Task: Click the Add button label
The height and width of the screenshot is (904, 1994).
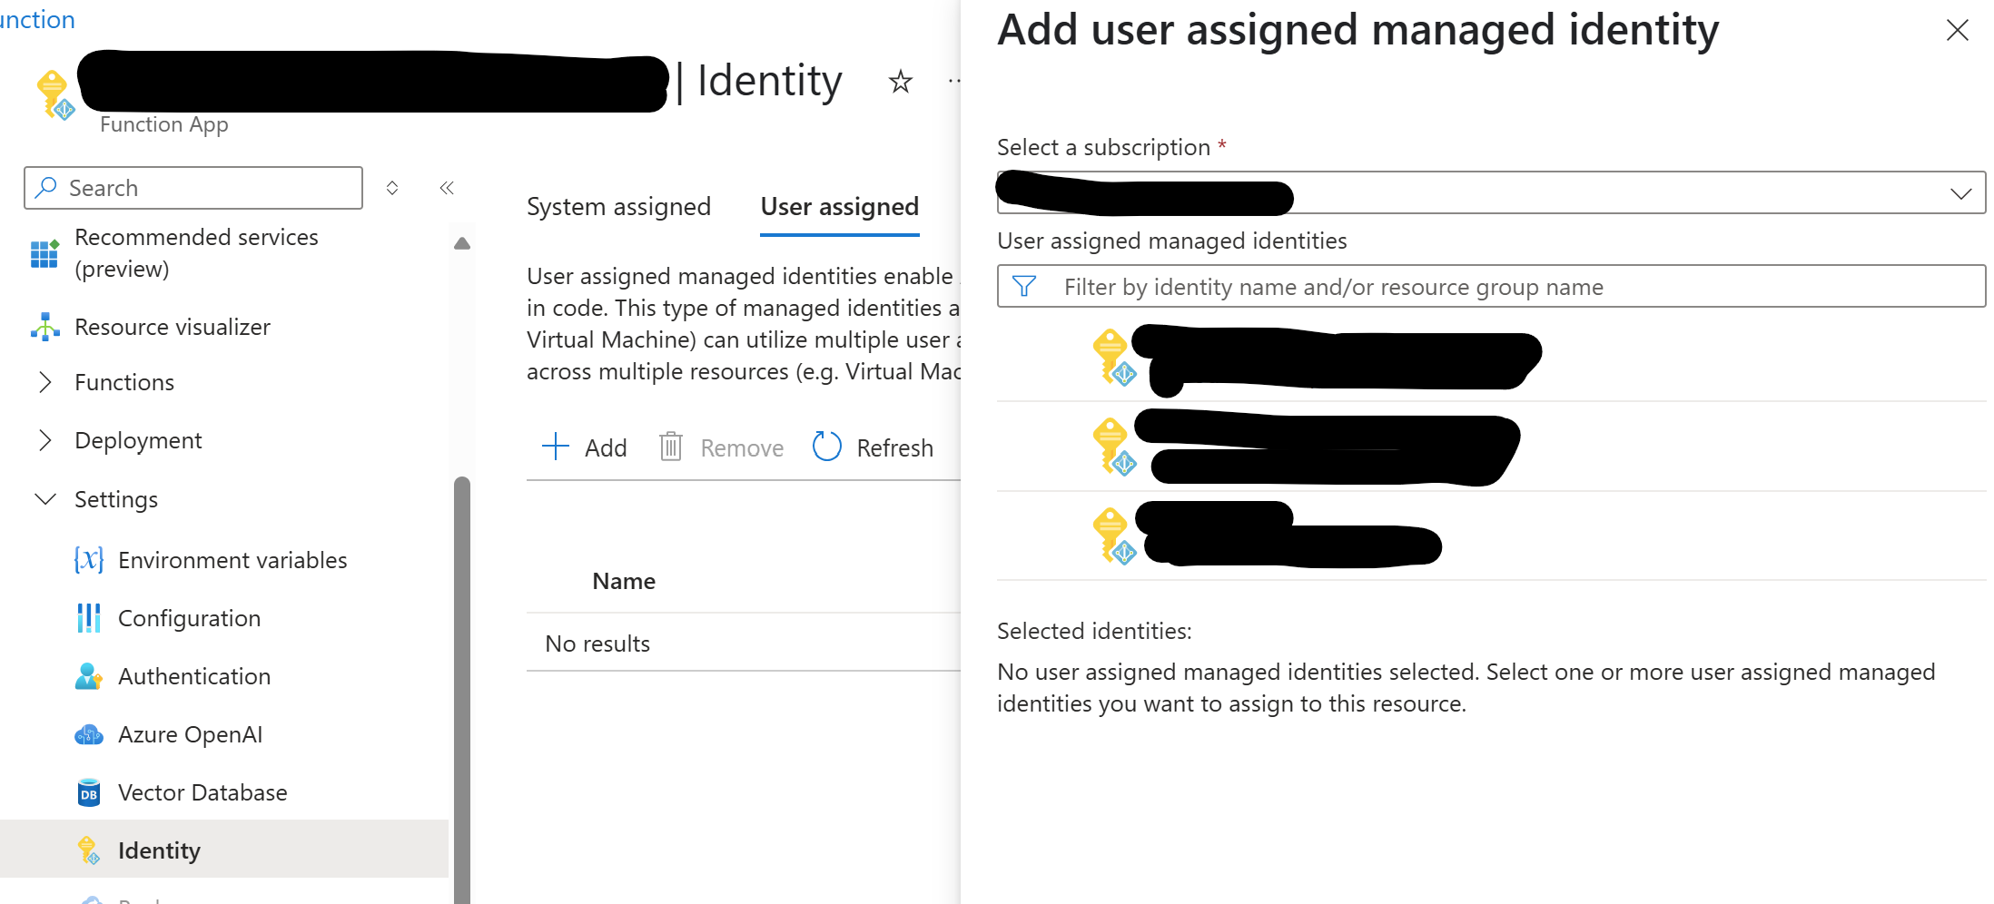Action: (x=606, y=447)
